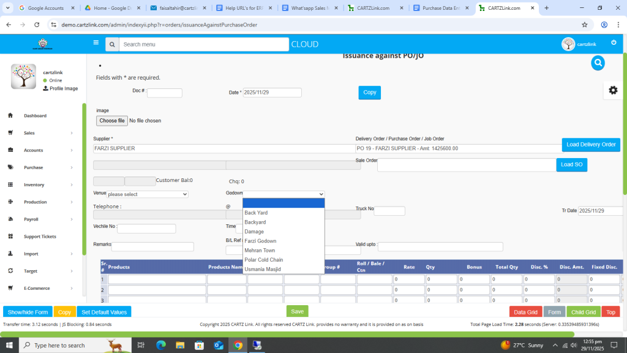This screenshot has height=353, width=627.
Task: Click the search icon beside Search menu
Action: (111, 44)
